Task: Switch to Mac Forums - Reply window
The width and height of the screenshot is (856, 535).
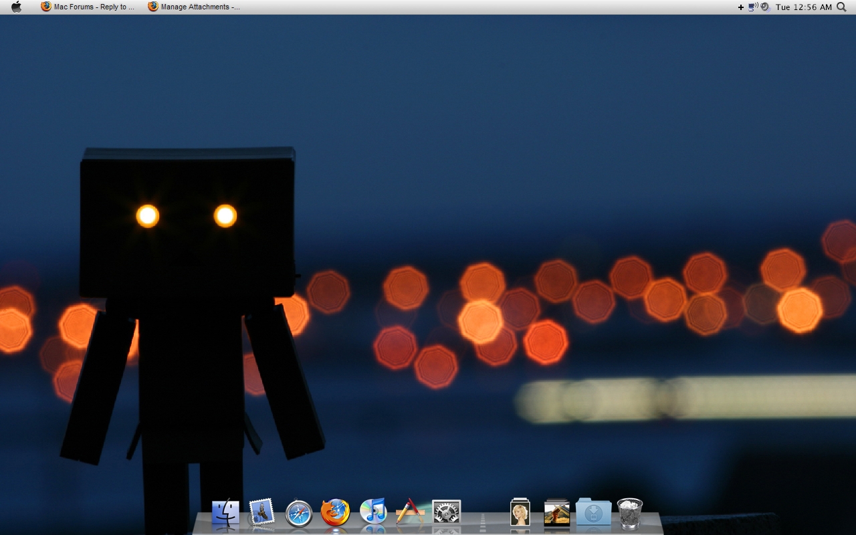Action: click(x=88, y=7)
